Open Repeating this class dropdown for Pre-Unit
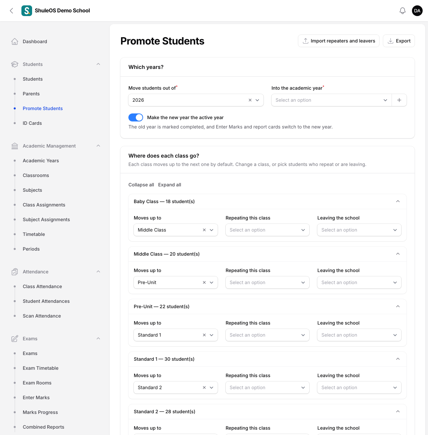The width and height of the screenshot is (428, 435). click(x=267, y=335)
